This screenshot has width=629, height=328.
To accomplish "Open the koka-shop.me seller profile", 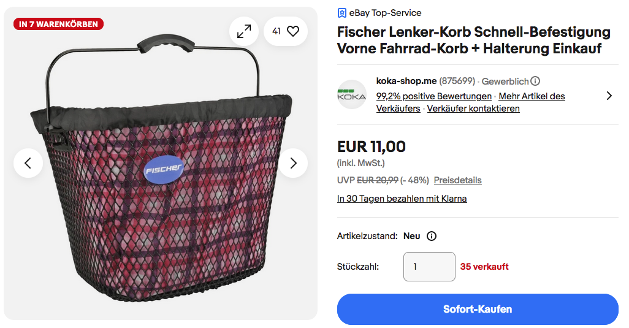I will (x=406, y=81).
